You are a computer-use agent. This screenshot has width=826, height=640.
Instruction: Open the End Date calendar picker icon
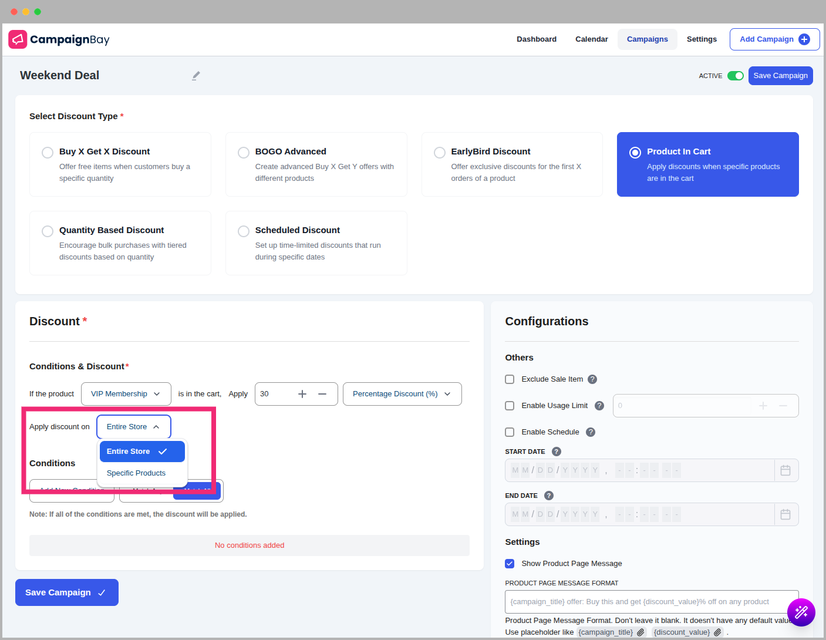point(785,514)
